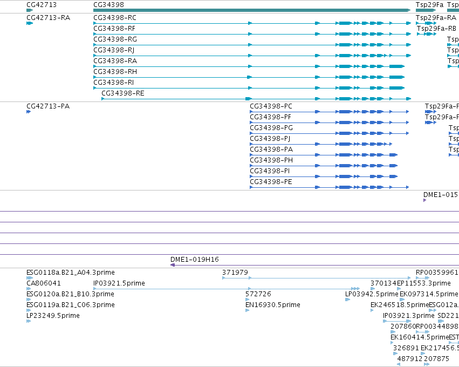Select EST CA806041
Screen dimensions: 459x367
(x=44, y=283)
